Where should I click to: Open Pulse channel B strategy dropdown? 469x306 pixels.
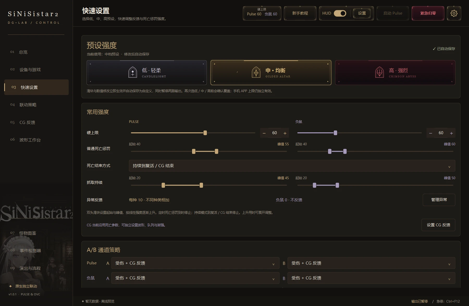click(372, 263)
